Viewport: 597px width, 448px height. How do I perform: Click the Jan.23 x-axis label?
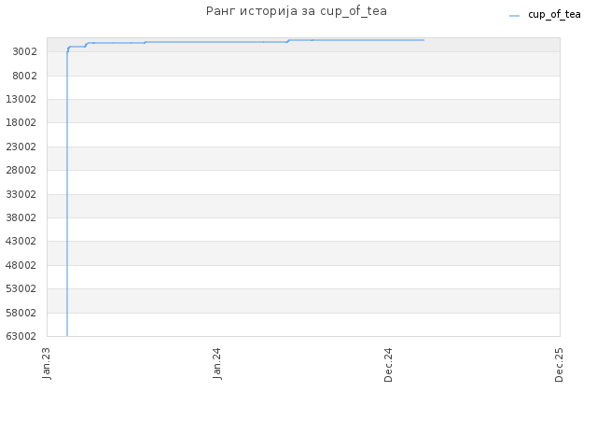click(x=47, y=363)
